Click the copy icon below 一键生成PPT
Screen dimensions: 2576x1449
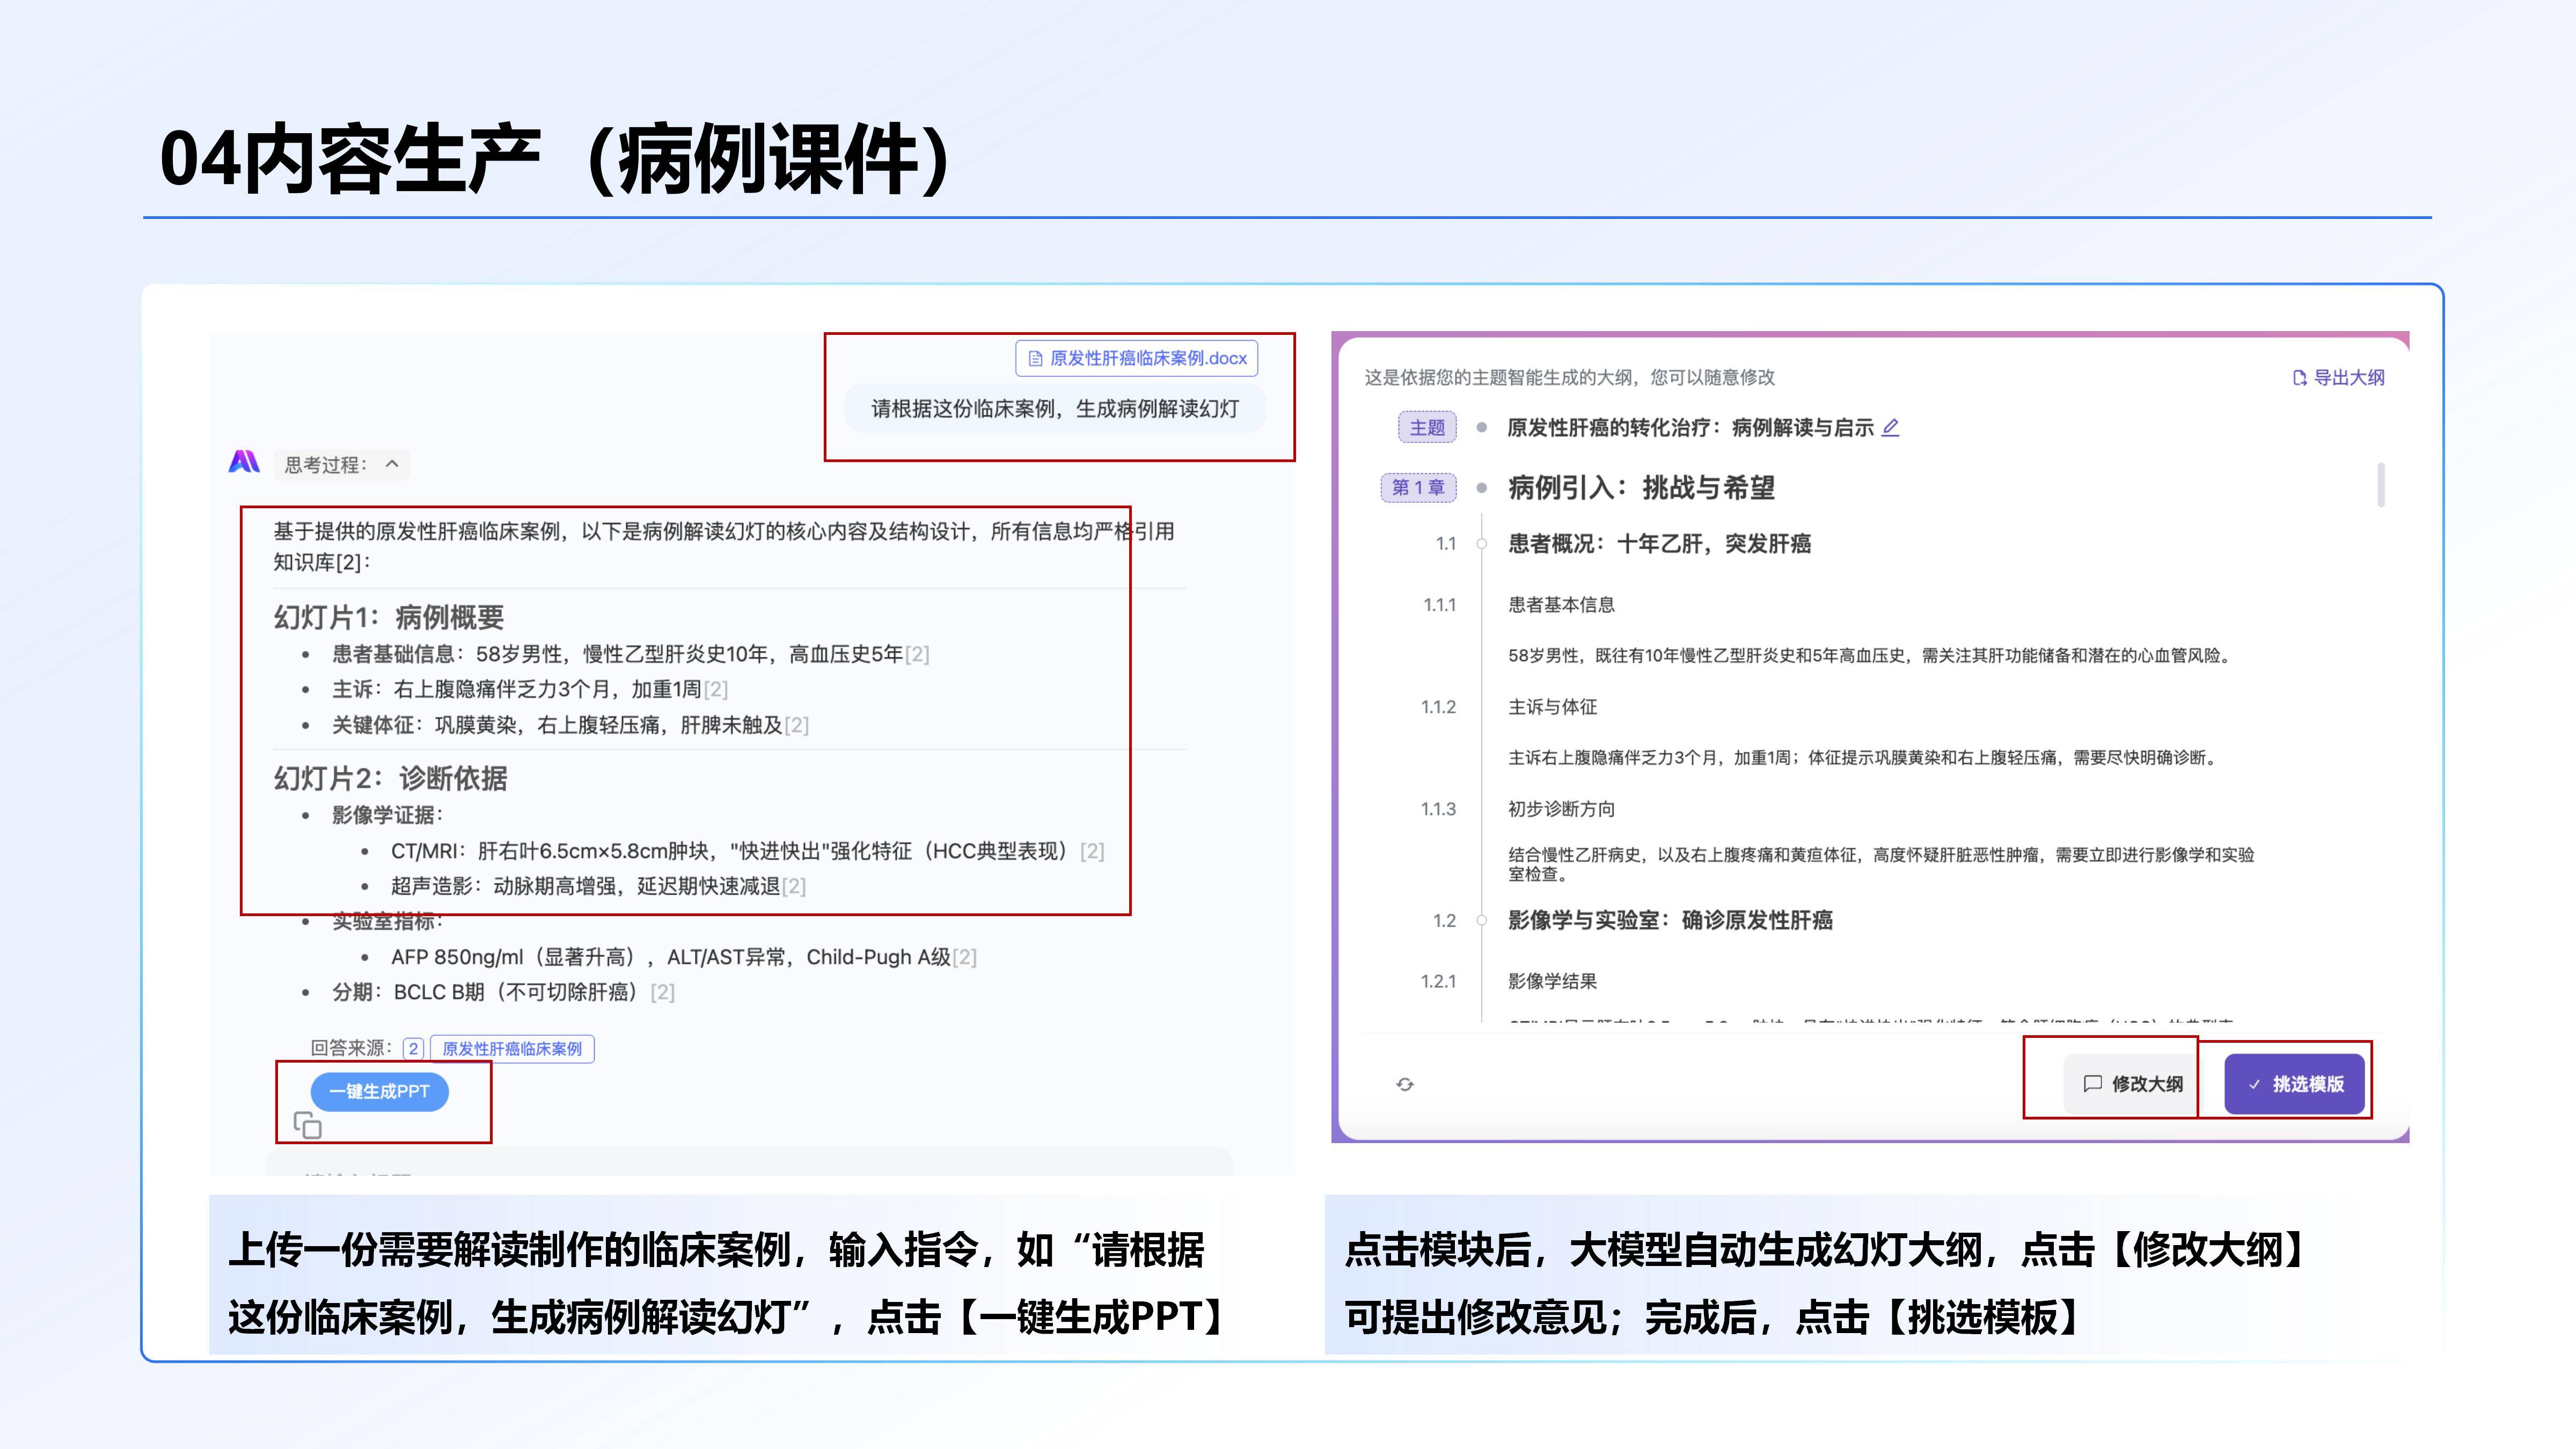point(308,1124)
